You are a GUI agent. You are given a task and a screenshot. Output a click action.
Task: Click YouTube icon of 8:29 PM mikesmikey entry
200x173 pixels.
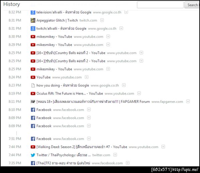[33, 45]
